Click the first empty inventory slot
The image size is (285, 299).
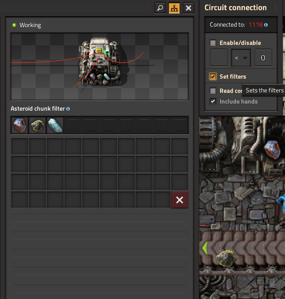20,146
